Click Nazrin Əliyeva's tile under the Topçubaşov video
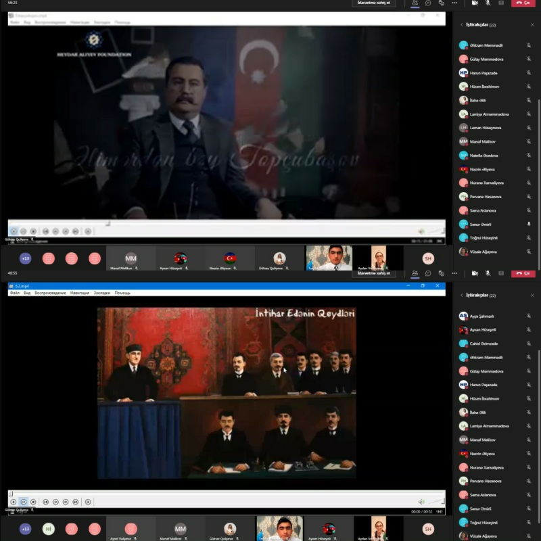541x541 pixels. click(230, 258)
